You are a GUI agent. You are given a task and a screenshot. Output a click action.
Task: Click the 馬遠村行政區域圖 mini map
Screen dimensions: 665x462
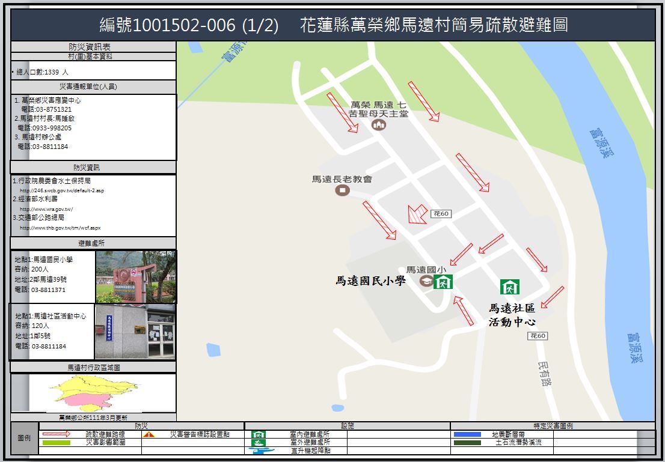click(x=94, y=394)
